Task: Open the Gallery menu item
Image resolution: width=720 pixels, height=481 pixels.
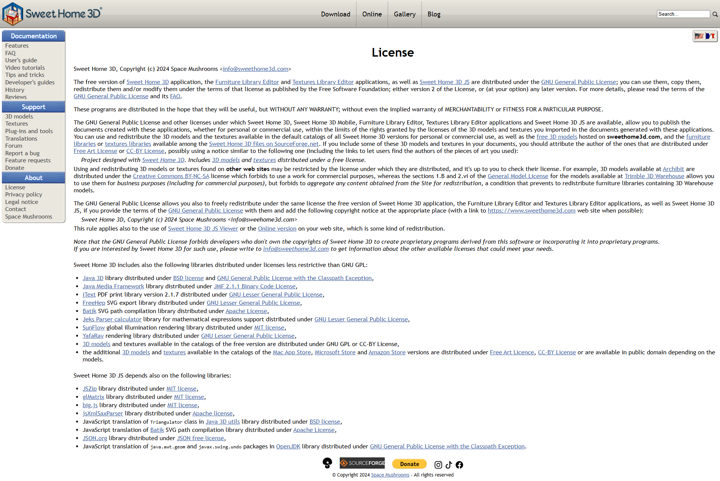Action: (405, 14)
